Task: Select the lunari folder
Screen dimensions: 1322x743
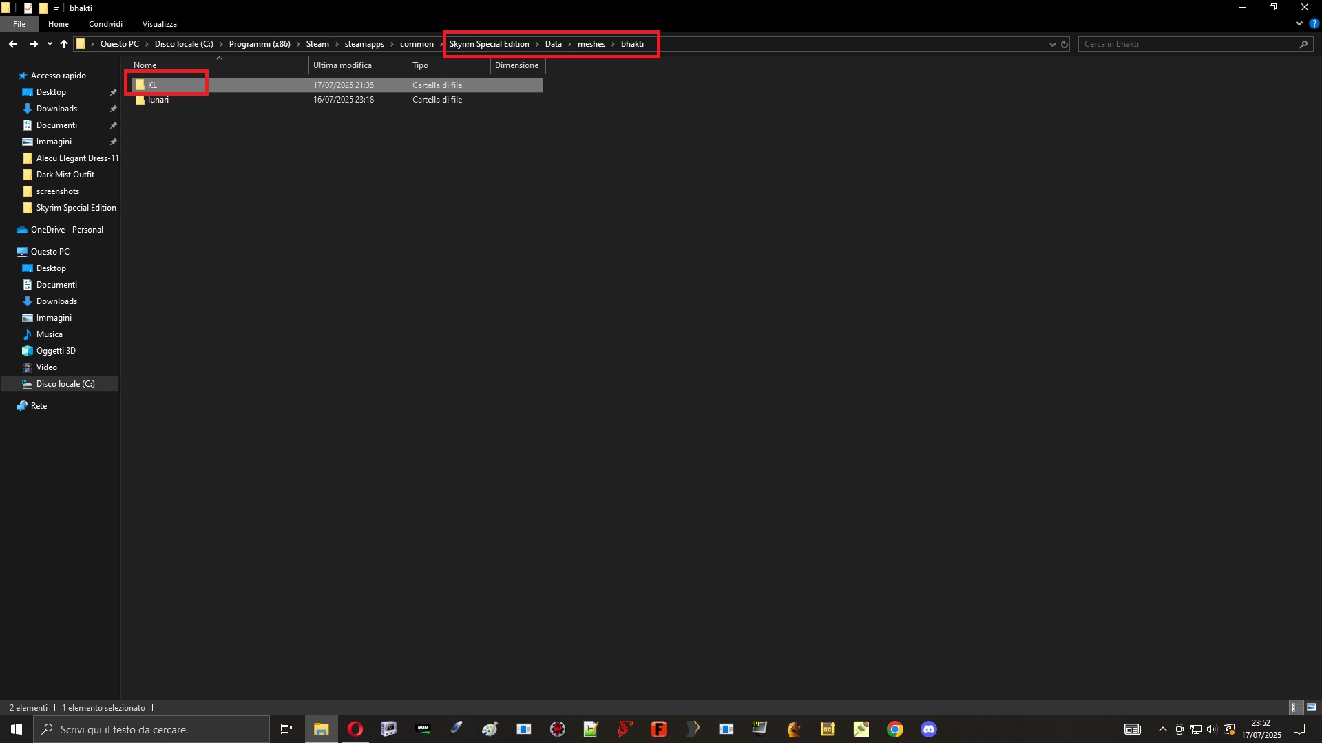Action: tap(337, 100)
